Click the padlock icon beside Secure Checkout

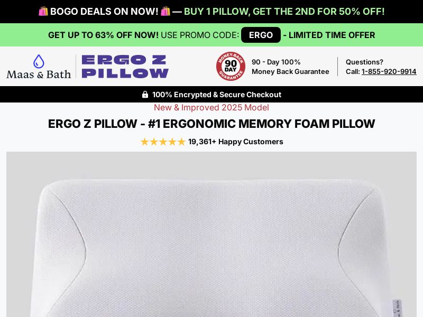[x=145, y=95]
